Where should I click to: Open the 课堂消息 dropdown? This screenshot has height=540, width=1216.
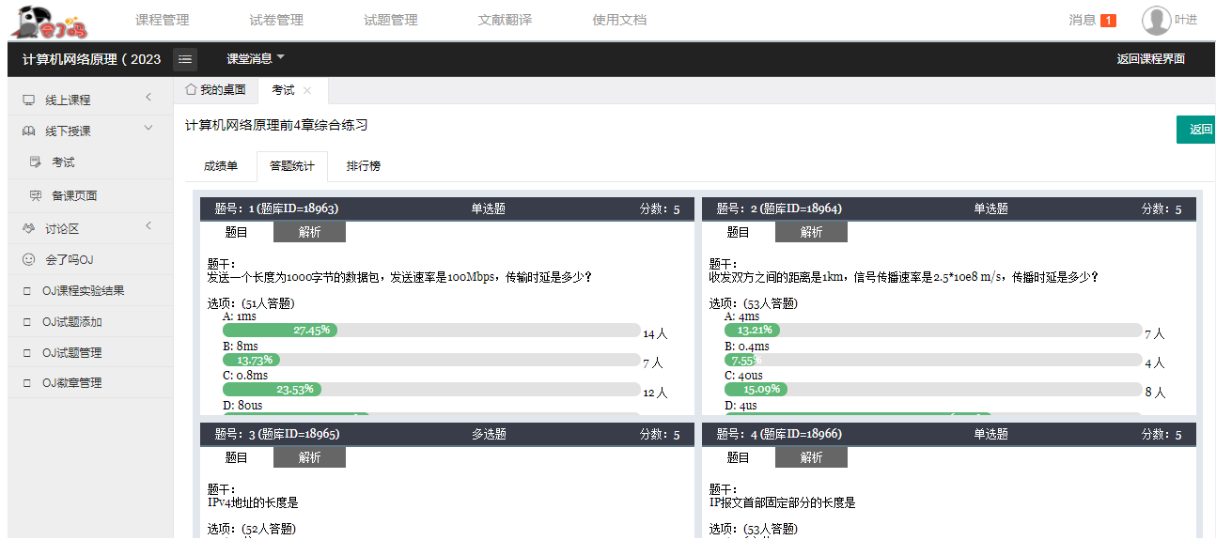click(255, 59)
